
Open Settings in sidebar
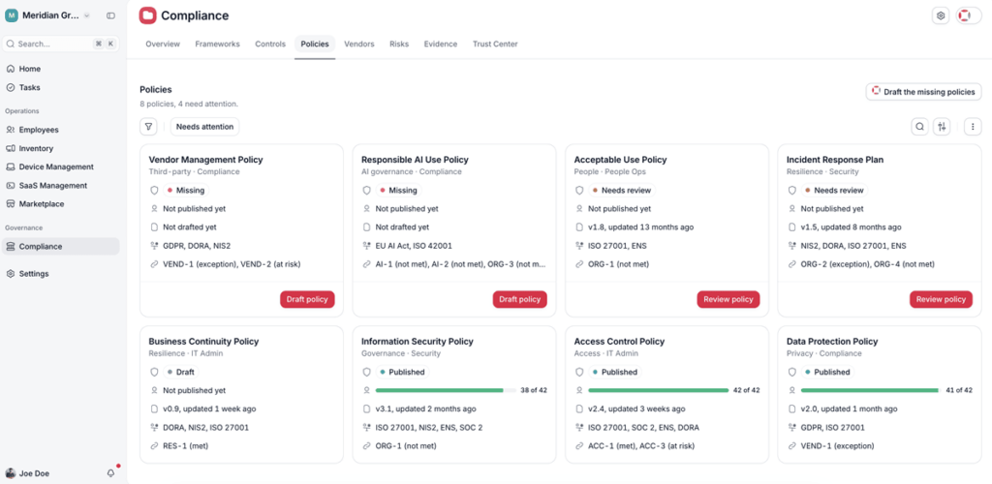60,274
